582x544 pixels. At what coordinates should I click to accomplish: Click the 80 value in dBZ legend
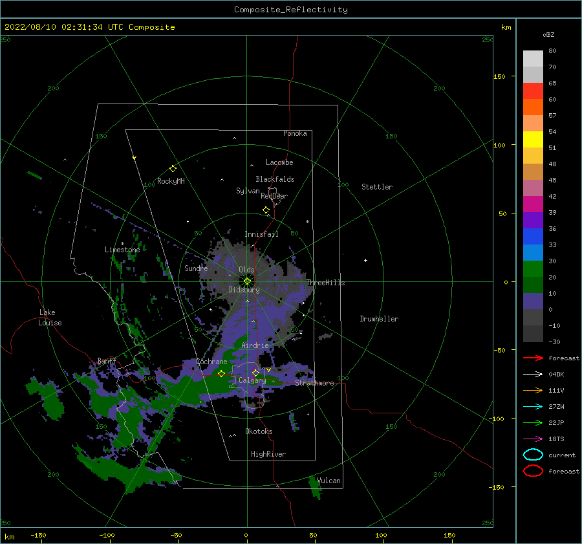tap(553, 51)
